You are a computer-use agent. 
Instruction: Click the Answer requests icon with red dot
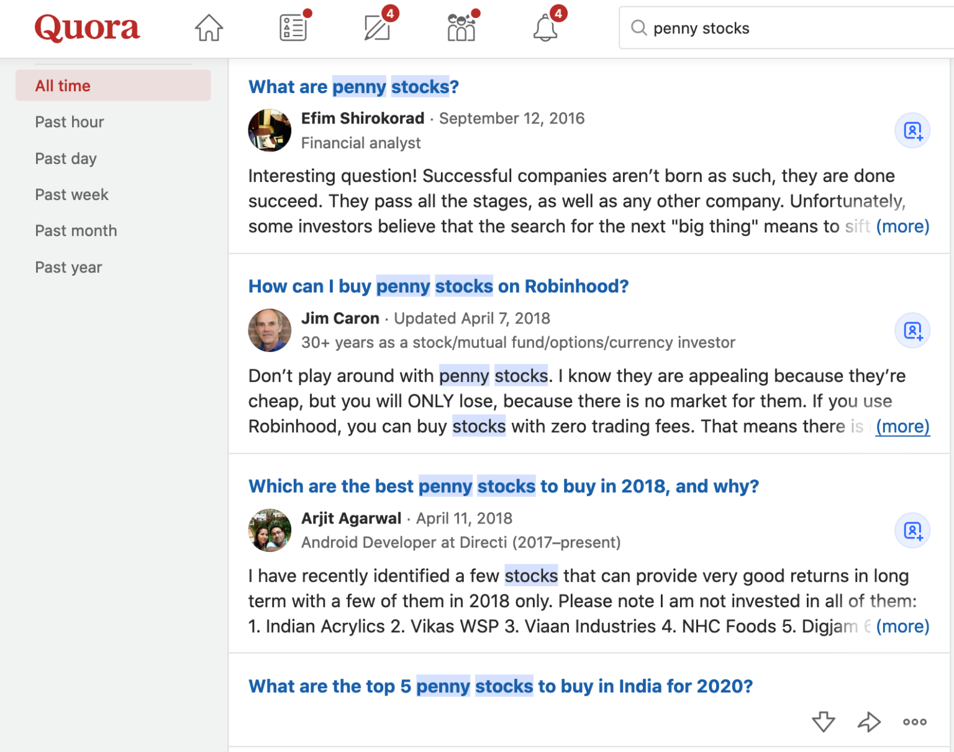pyautogui.click(x=293, y=27)
